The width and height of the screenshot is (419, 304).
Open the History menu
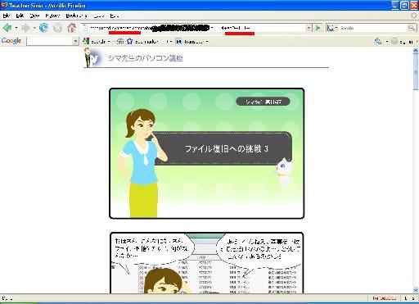(52, 16)
